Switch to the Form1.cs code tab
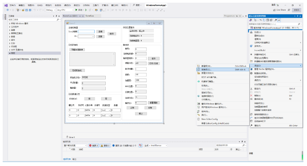The width and height of the screenshot is (307, 166). pyautogui.click(x=90, y=16)
